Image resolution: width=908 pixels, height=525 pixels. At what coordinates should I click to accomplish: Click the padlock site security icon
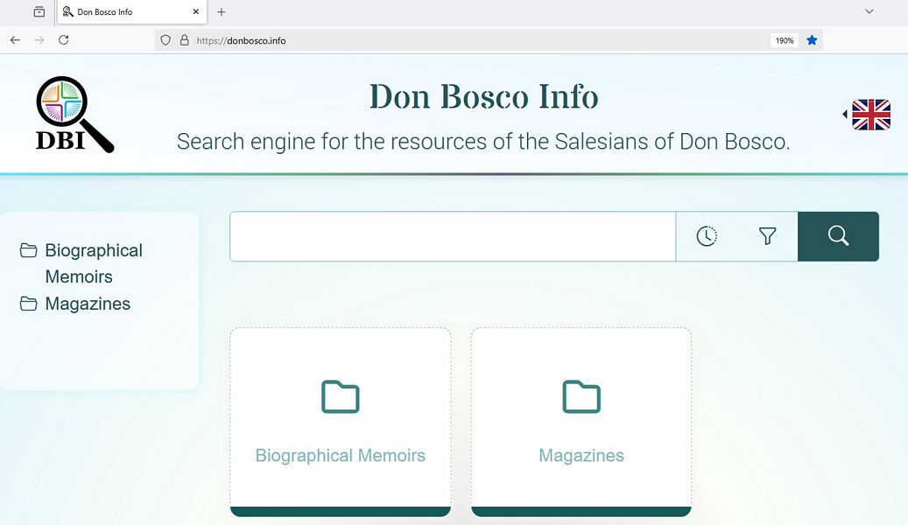[184, 40]
